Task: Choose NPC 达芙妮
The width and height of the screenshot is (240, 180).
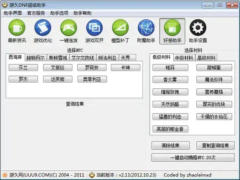Action: tap(58, 79)
